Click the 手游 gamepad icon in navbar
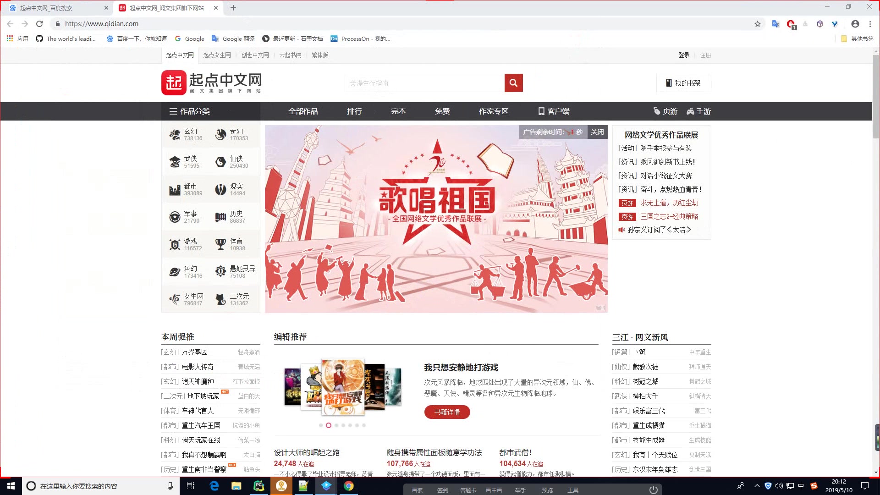This screenshot has width=880, height=495. click(x=690, y=111)
